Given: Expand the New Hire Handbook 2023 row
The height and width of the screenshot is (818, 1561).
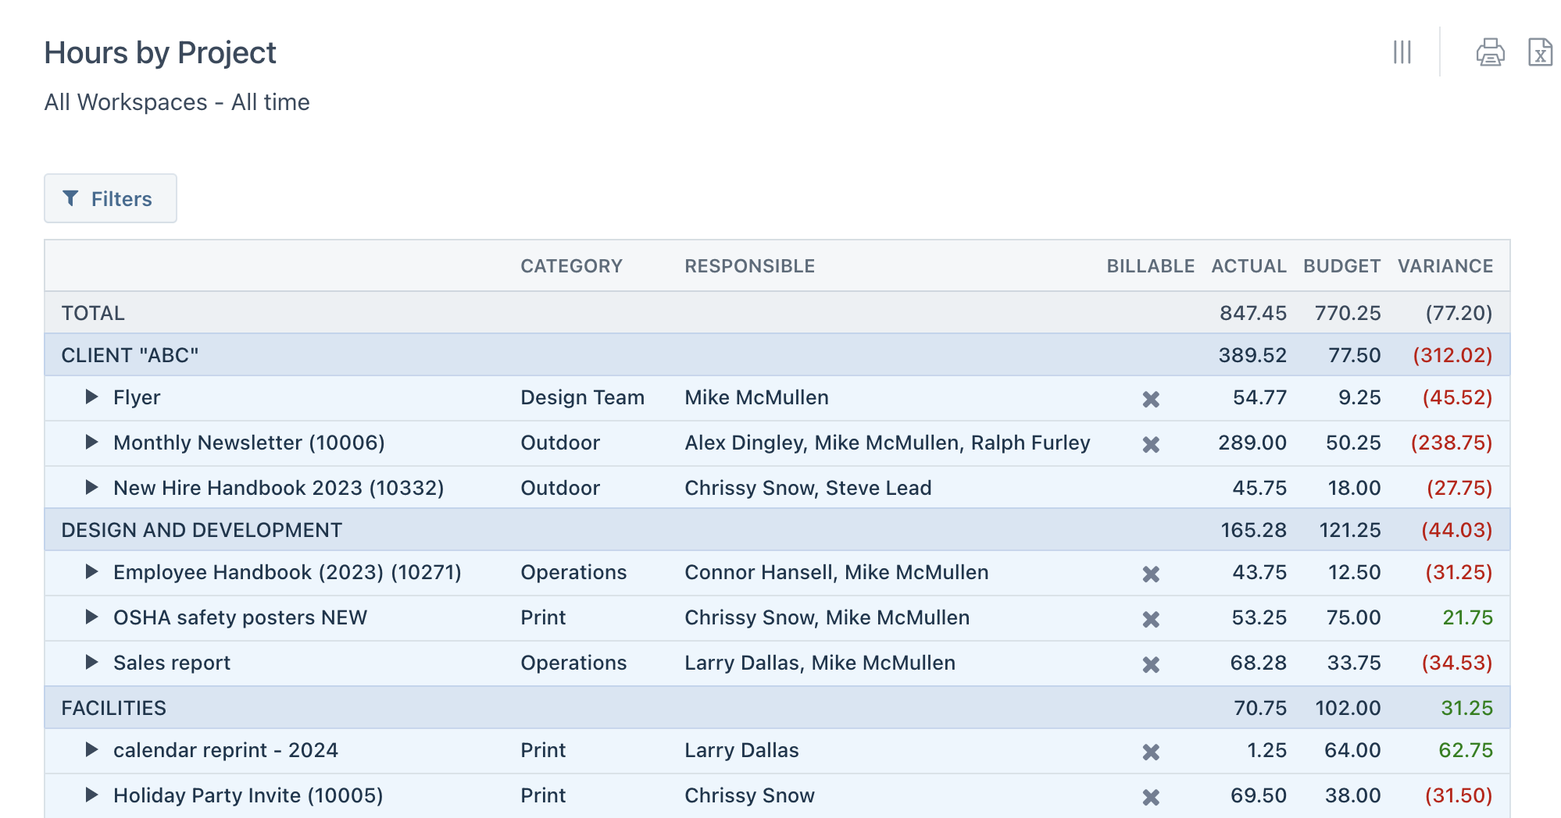Looking at the screenshot, I should pyautogui.click(x=90, y=489).
